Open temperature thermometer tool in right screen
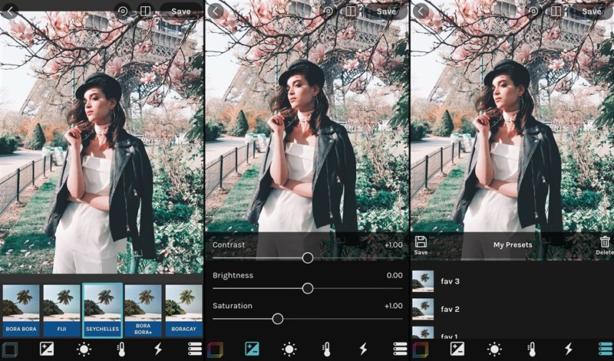The image size is (614, 361). point(532,349)
